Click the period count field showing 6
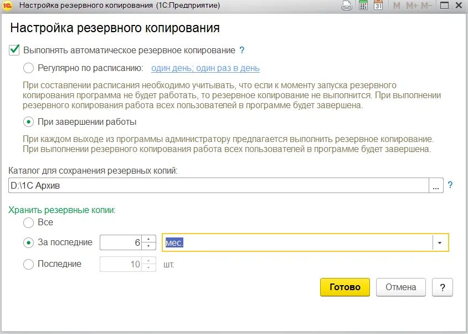The image size is (468, 334). click(x=121, y=242)
